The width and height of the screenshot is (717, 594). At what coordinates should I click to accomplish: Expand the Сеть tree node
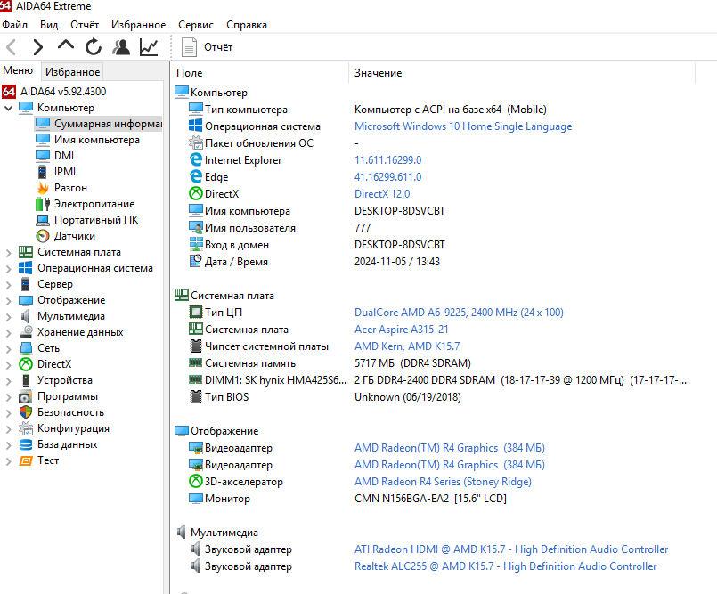pos(8,348)
